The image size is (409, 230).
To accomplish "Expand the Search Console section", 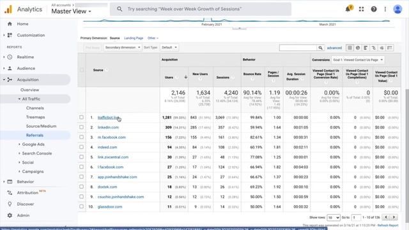I will [19, 153].
